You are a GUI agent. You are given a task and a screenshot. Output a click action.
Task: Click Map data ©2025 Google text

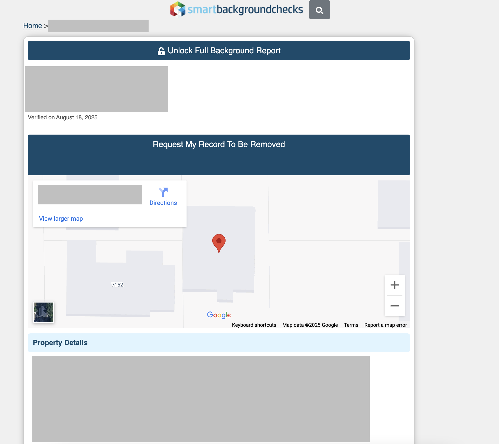310,325
